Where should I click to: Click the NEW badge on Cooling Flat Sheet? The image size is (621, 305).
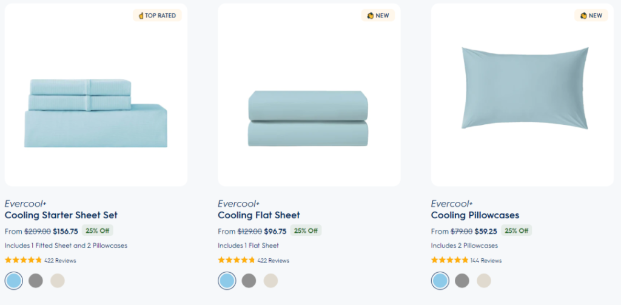click(378, 15)
